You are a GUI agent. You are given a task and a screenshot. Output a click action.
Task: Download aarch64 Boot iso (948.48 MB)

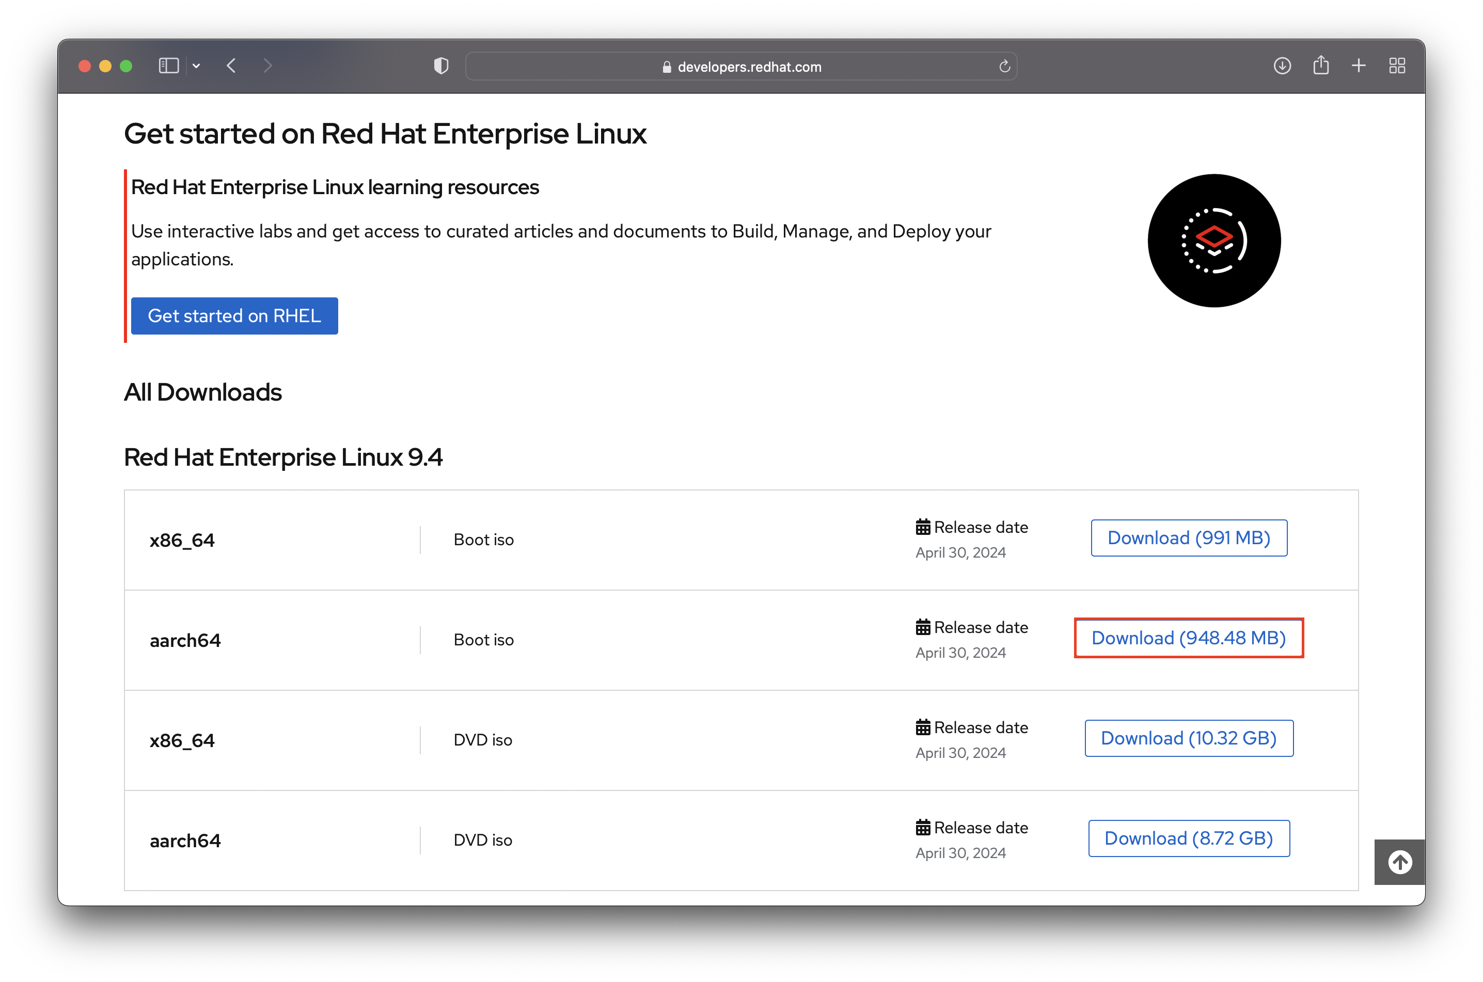click(1188, 638)
